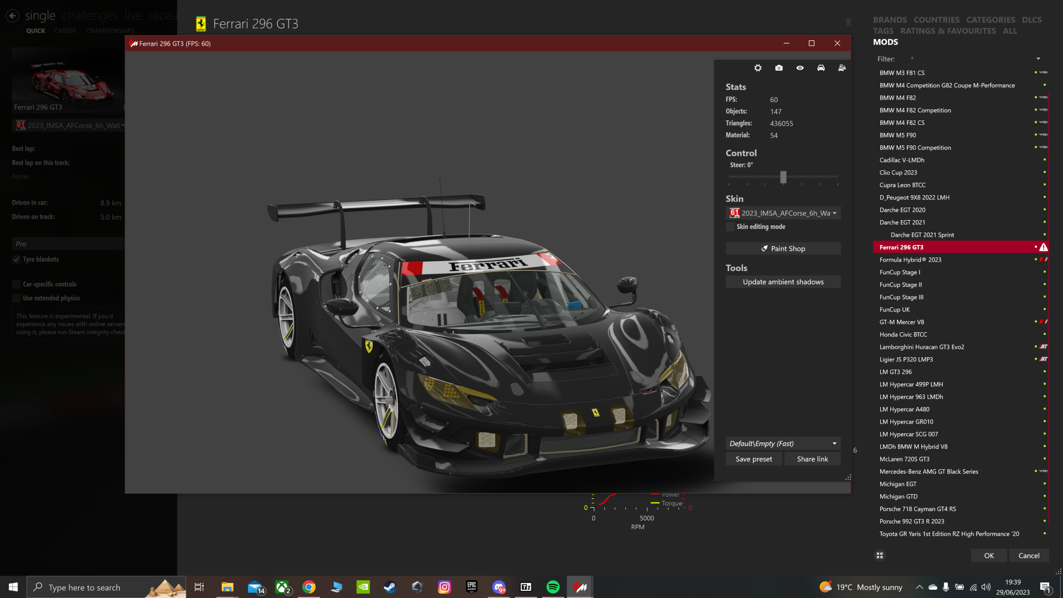The width and height of the screenshot is (1063, 598).
Task: Click the back arrow in Content Manager
Action: tap(12, 16)
